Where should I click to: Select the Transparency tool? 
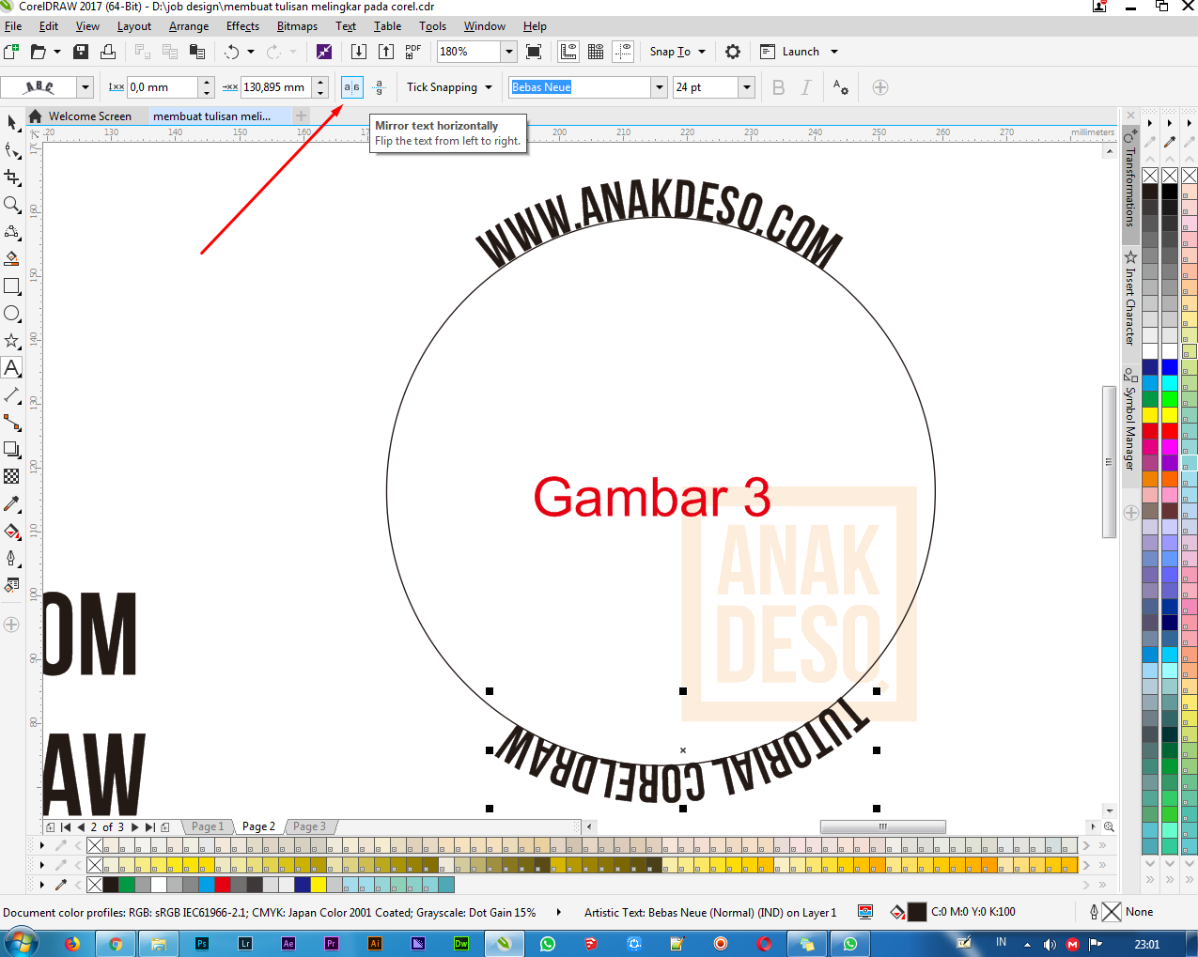[x=12, y=477]
